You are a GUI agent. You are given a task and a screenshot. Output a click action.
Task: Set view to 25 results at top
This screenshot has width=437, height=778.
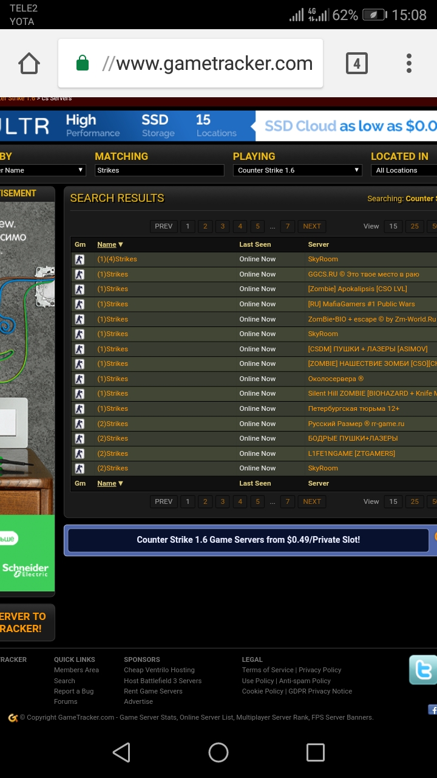coord(415,226)
